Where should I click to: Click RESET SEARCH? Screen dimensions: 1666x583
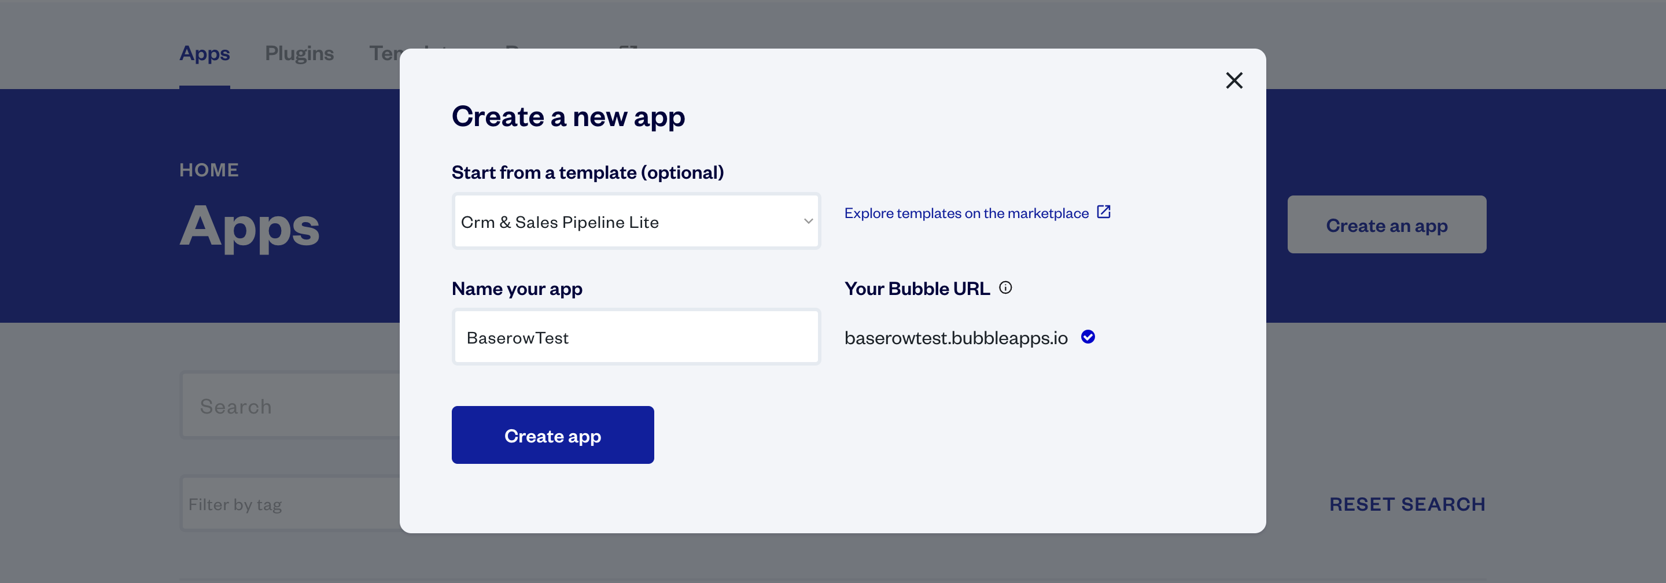1407,504
